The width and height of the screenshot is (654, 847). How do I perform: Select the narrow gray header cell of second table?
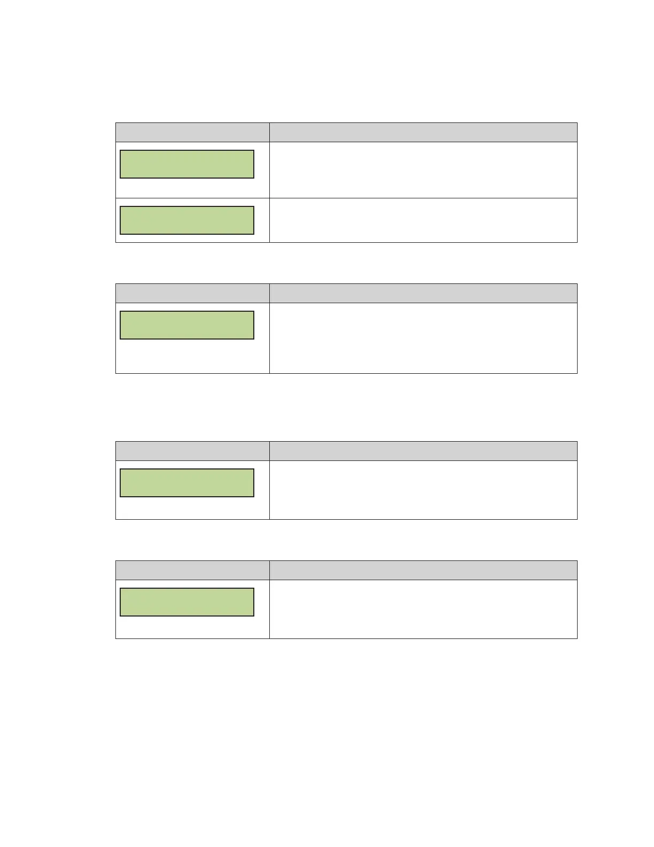192,293
